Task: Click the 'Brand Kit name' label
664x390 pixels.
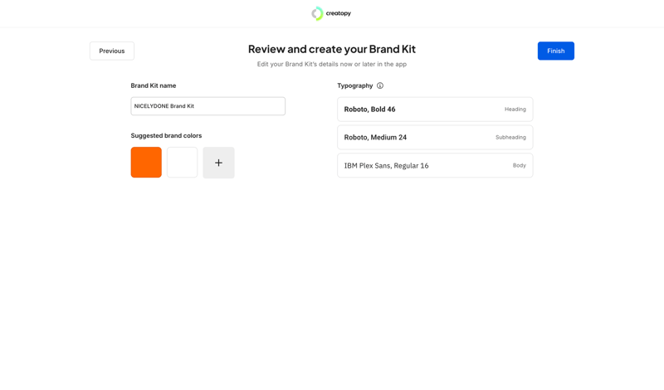Action: point(154,85)
